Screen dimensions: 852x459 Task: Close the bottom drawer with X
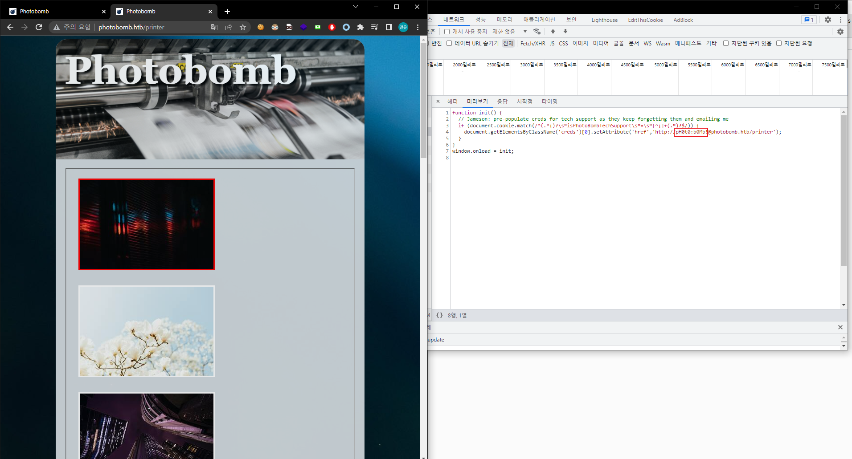[x=840, y=327]
